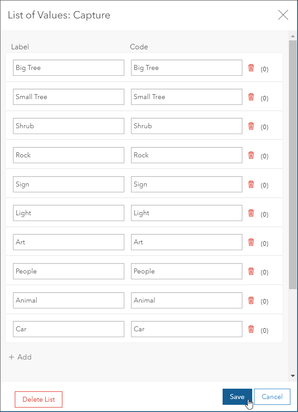The image size is (298, 412).
Task: Focus the Shrub code input field
Action: pos(186,126)
